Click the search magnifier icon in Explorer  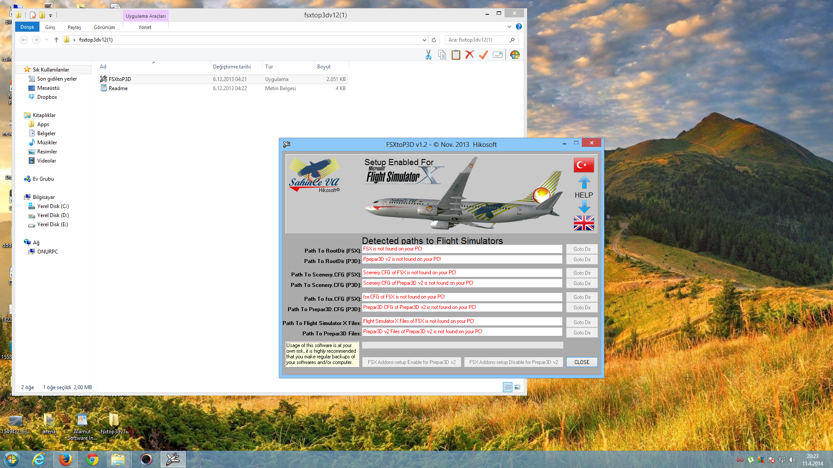[512, 40]
